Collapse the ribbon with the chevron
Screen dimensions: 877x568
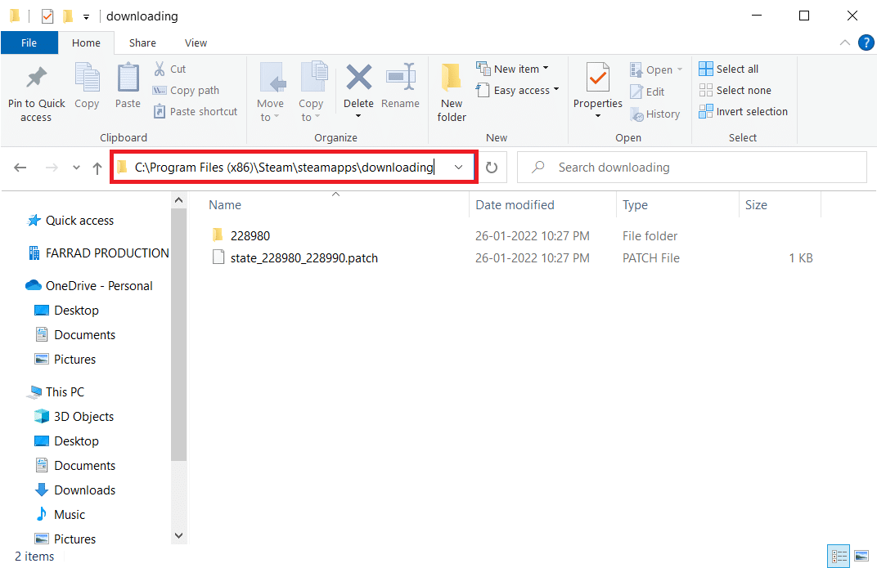tap(845, 42)
